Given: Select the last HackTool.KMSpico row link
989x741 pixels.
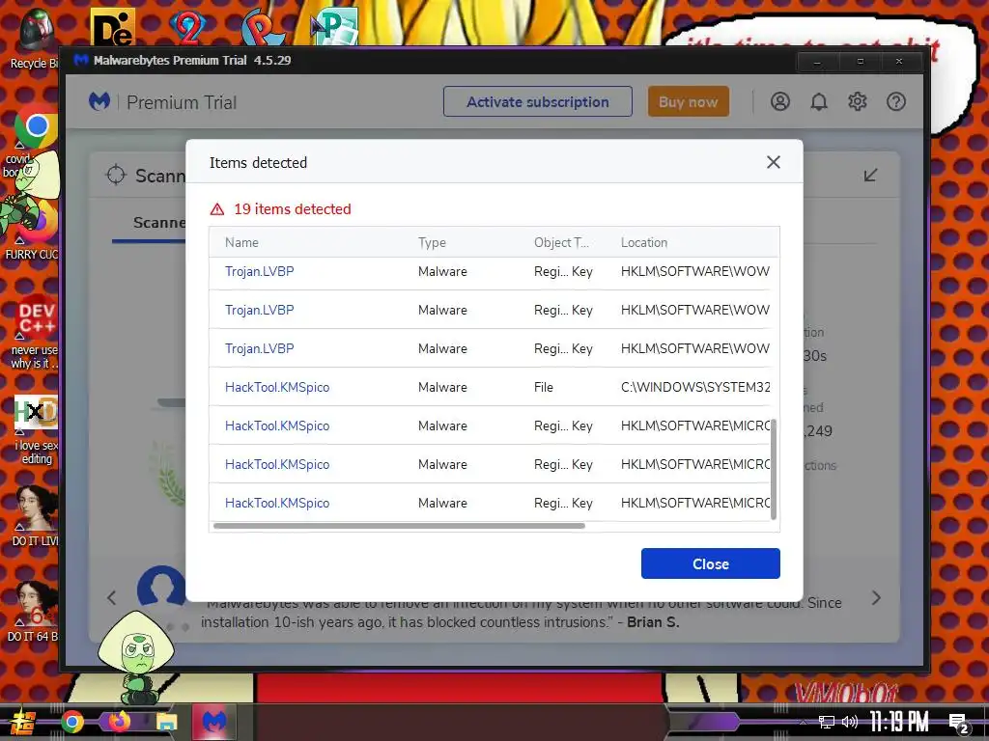Looking at the screenshot, I should [x=277, y=503].
